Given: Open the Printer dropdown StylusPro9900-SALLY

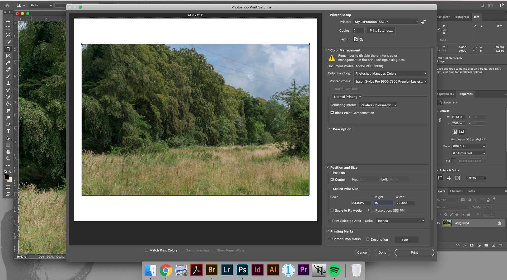Looking at the screenshot, I should pyautogui.click(x=386, y=22).
